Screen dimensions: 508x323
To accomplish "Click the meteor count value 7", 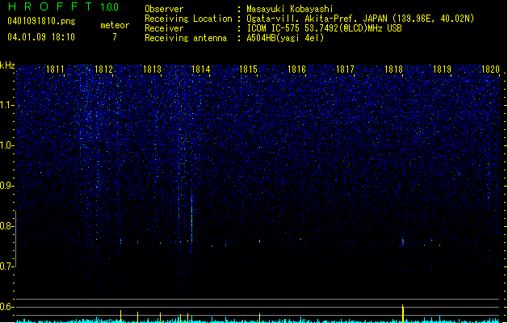I will point(115,37).
